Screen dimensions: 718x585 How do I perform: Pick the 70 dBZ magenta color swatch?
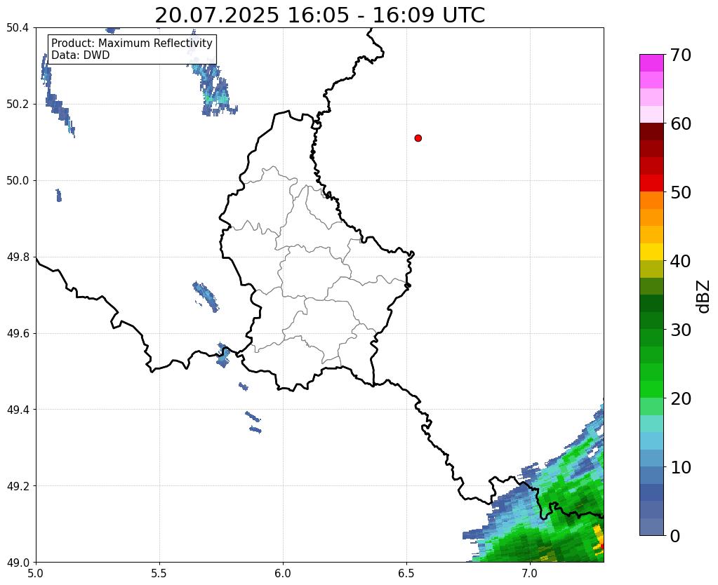pos(651,62)
